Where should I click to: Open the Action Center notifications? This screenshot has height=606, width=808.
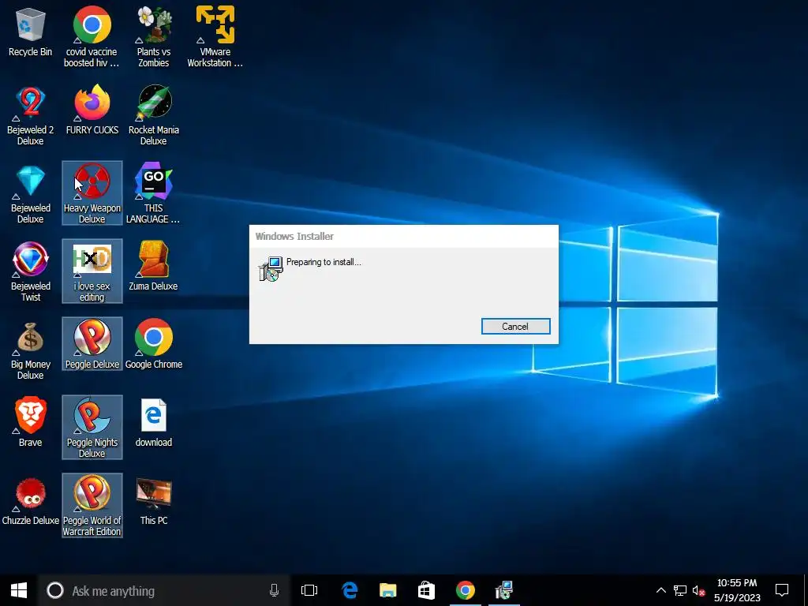782,590
